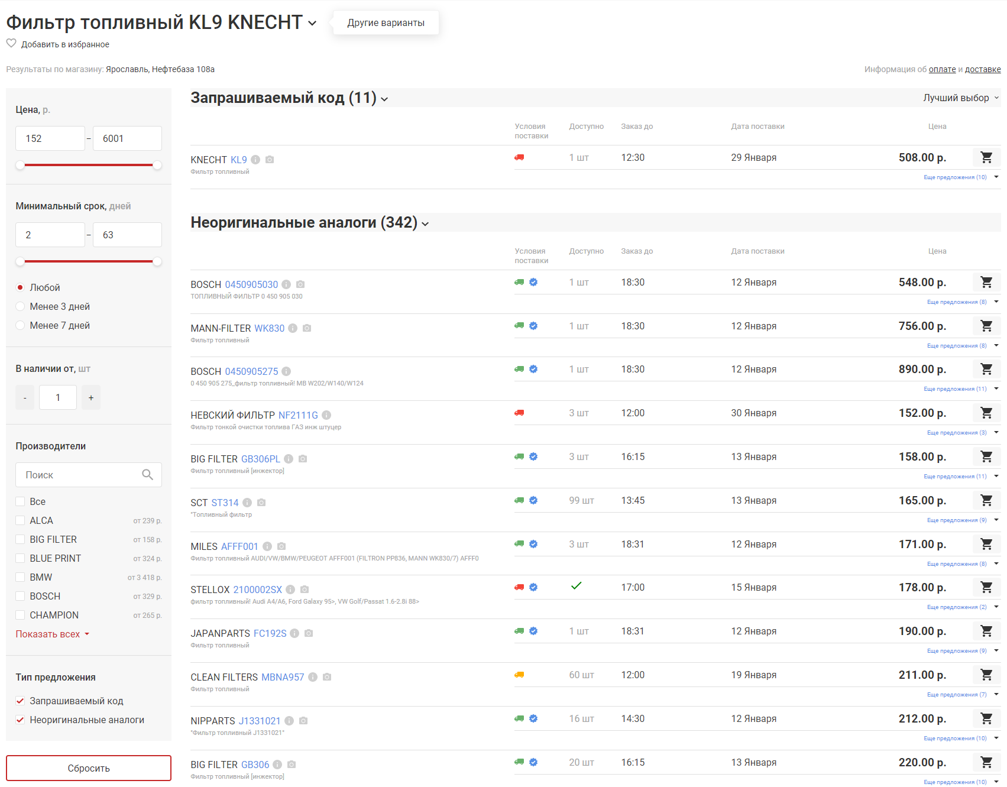Add SCT ST314 to shopping cart
This screenshot has width=1007, height=787.
click(986, 500)
